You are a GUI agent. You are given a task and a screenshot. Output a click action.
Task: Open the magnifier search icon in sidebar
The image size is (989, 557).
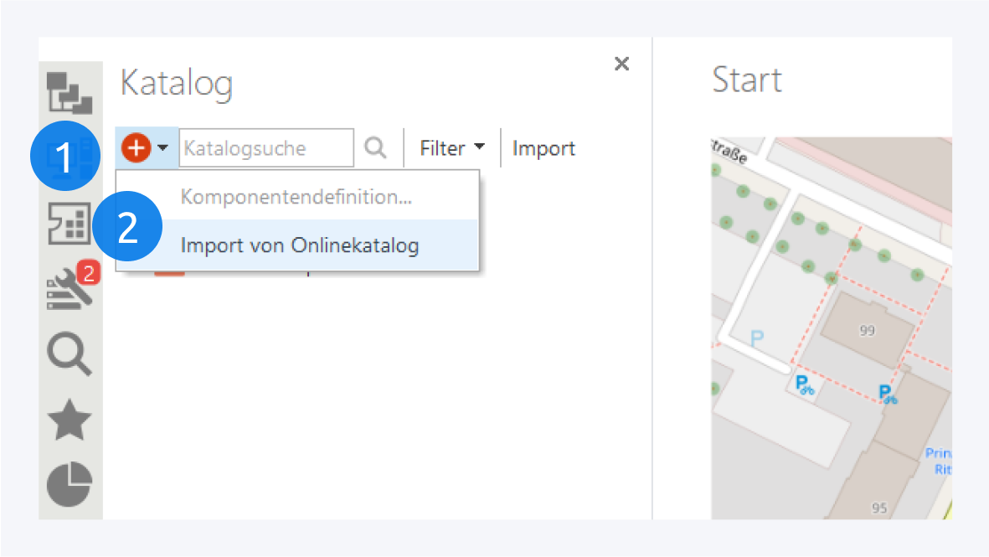[70, 355]
